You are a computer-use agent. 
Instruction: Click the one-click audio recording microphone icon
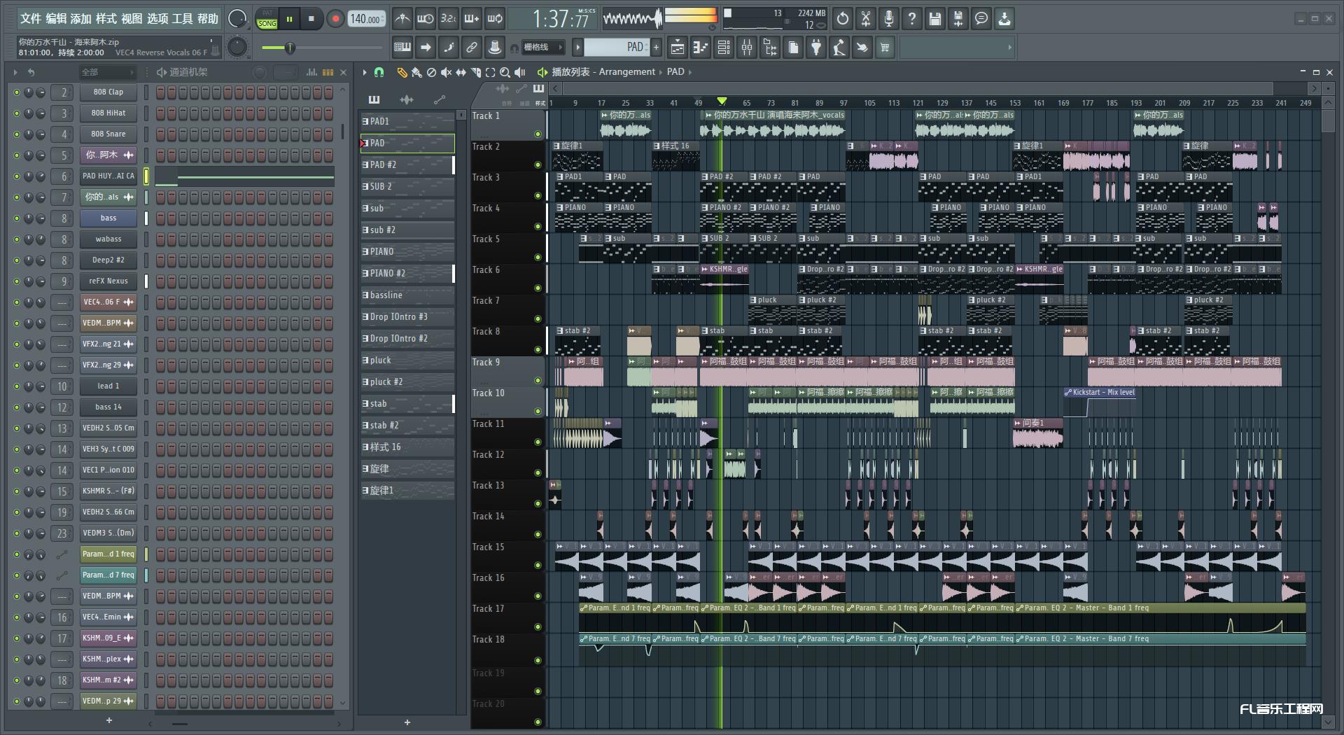pyautogui.click(x=889, y=19)
